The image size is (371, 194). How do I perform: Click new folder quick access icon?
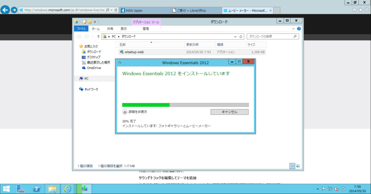click(90, 22)
